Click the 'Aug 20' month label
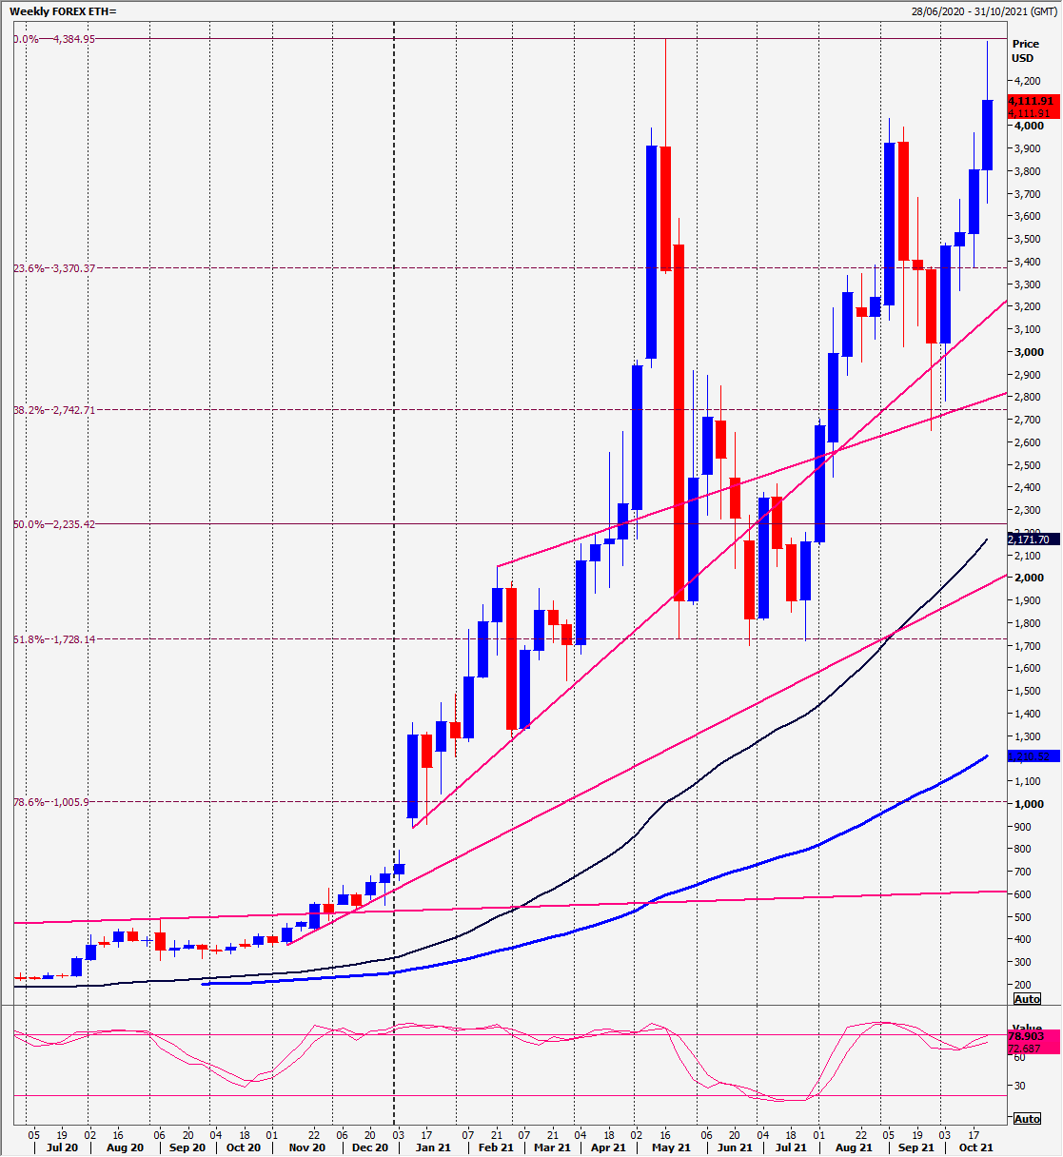Image resolution: width=1063 pixels, height=1157 pixels. (125, 1147)
